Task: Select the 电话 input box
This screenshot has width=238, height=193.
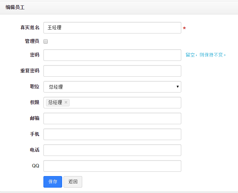Action: click(112, 150)
